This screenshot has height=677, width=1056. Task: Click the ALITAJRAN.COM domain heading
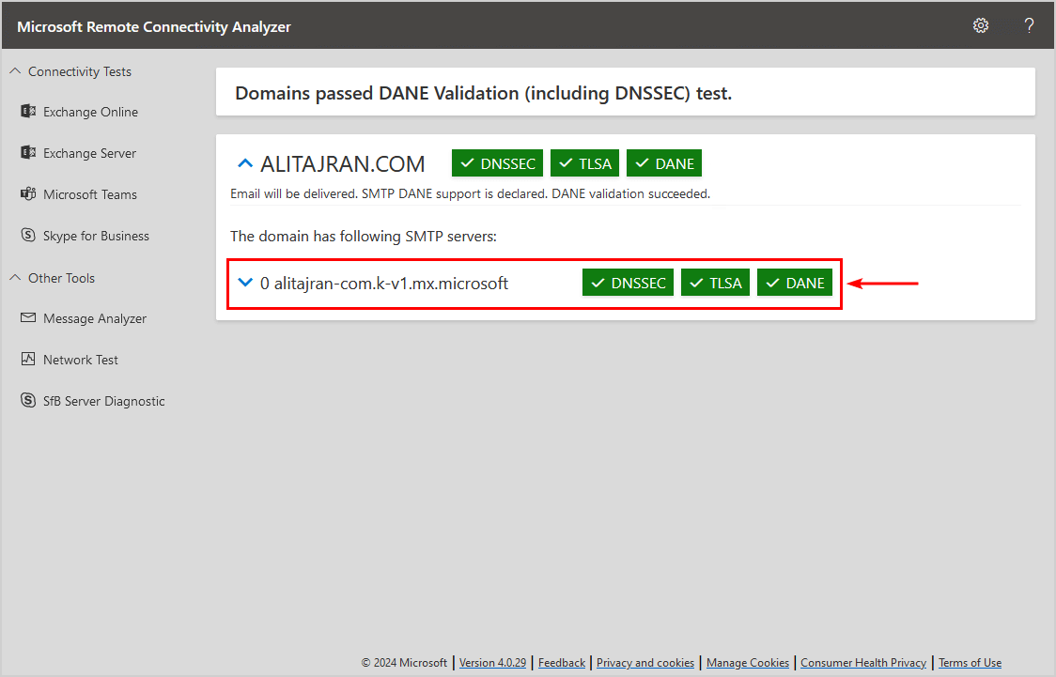tap(342, 163)
